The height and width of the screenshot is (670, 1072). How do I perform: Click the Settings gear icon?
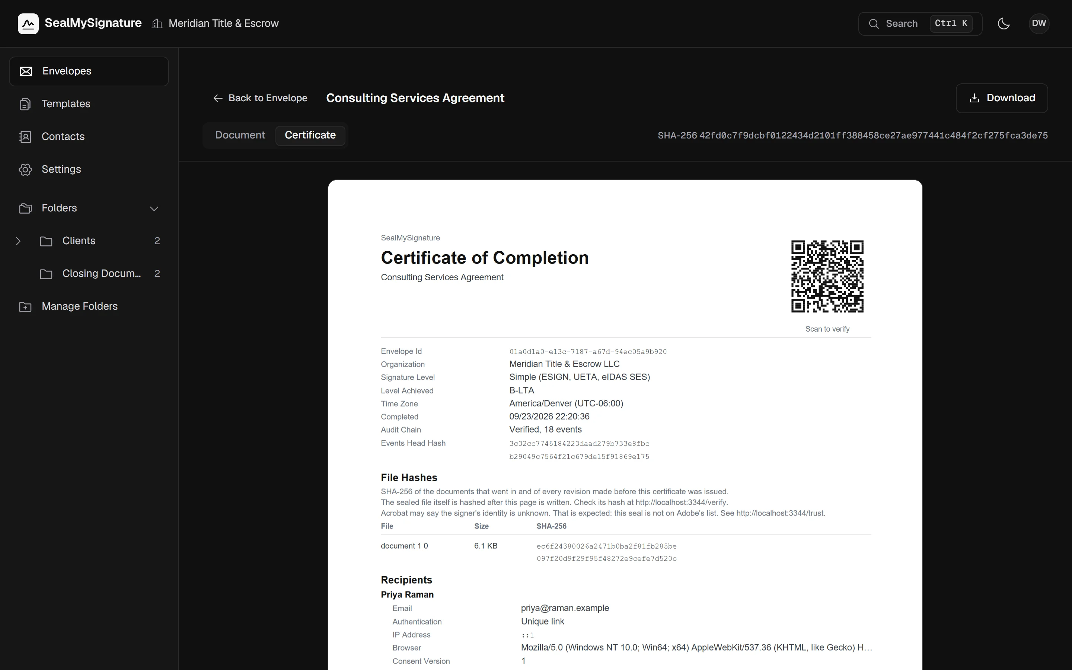(25, 170)
